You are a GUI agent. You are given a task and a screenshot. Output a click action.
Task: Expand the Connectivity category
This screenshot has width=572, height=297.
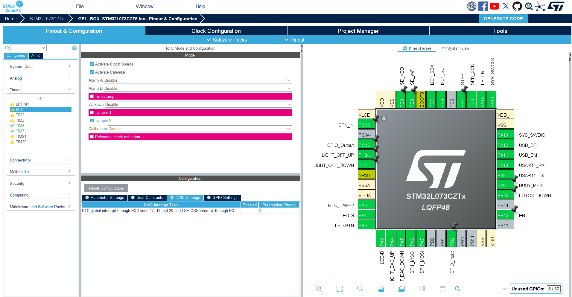[40, 160]
